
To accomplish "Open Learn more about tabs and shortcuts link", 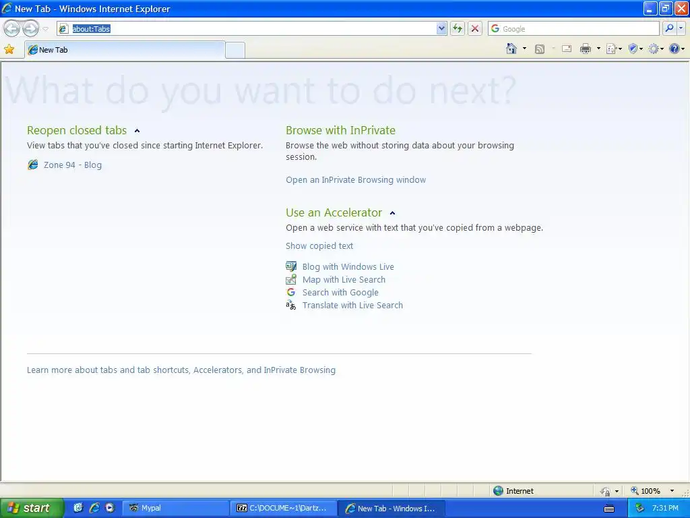I will tap(181, 370).
